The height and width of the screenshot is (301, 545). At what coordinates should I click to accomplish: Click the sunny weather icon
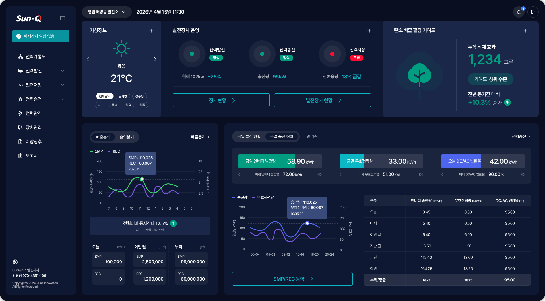click(121, 48)
